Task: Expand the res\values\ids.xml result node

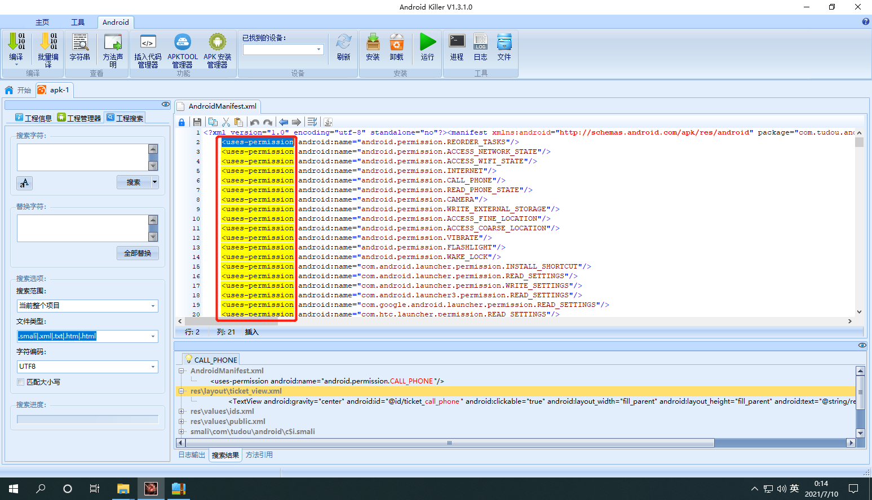Action: click(x=182, y=412)
